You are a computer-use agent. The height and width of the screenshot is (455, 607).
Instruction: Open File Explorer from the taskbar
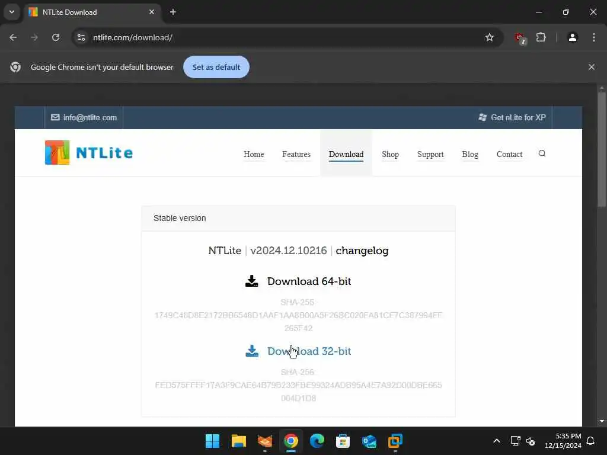pyautogui.click(x=238, y=441)
